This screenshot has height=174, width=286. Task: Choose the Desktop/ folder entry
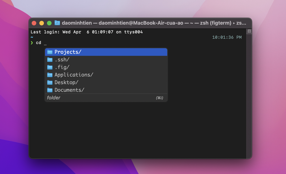pos(106,83)
